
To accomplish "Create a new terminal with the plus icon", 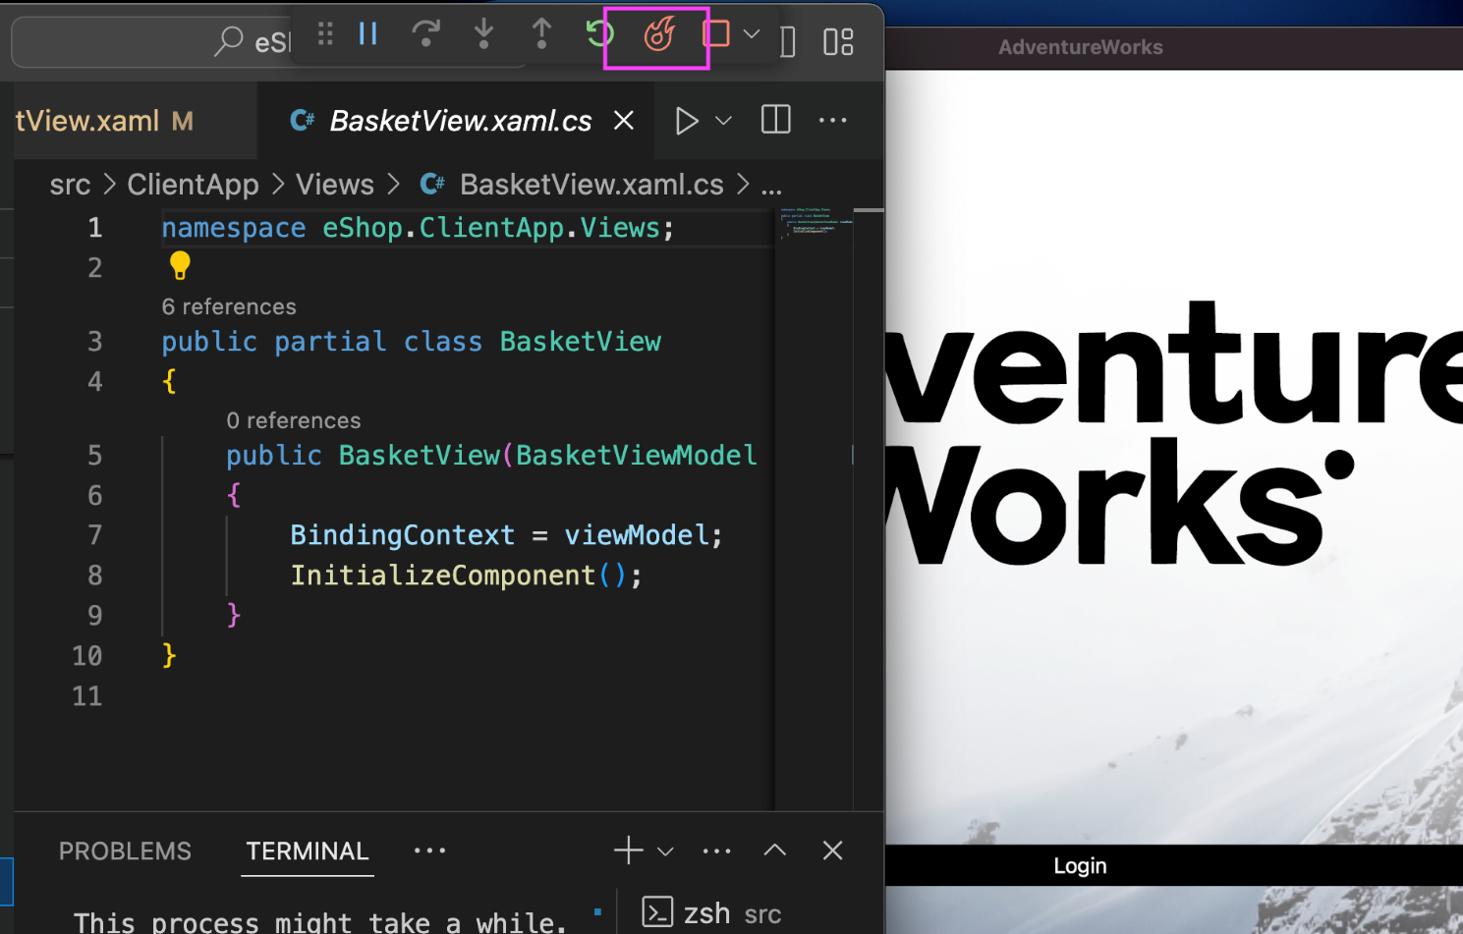I will coord(627,850).
